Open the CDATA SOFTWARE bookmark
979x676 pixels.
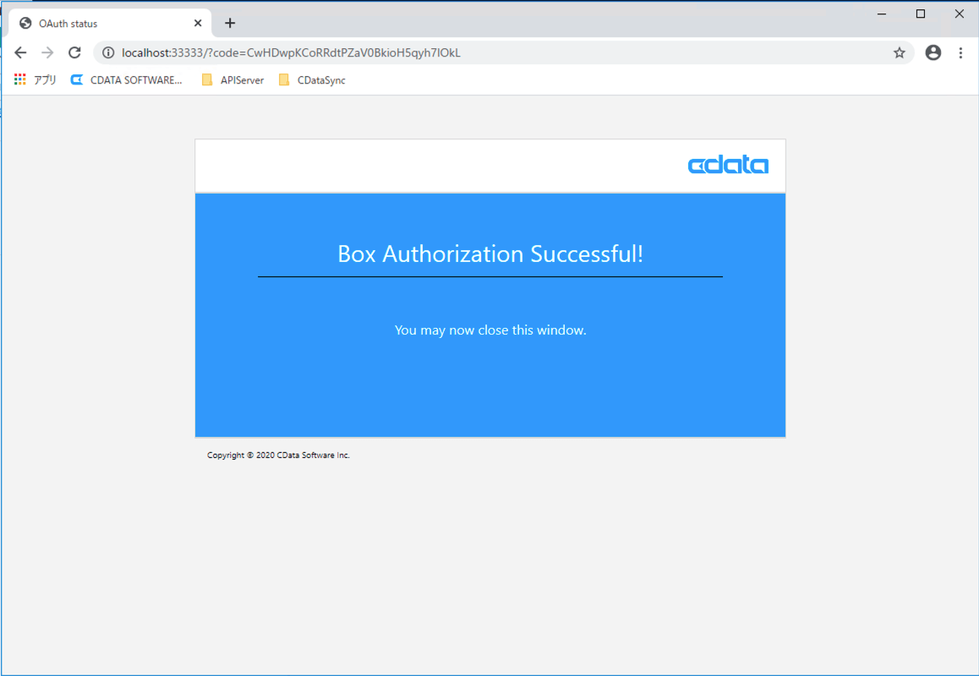[127, 80]
